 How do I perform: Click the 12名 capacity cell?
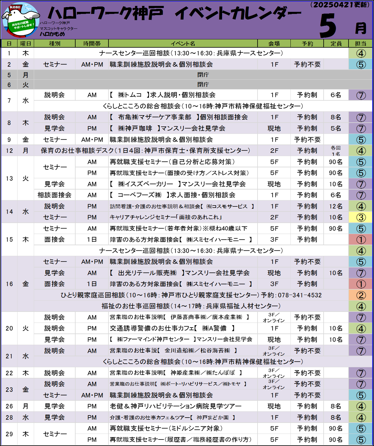pos(336,206)
